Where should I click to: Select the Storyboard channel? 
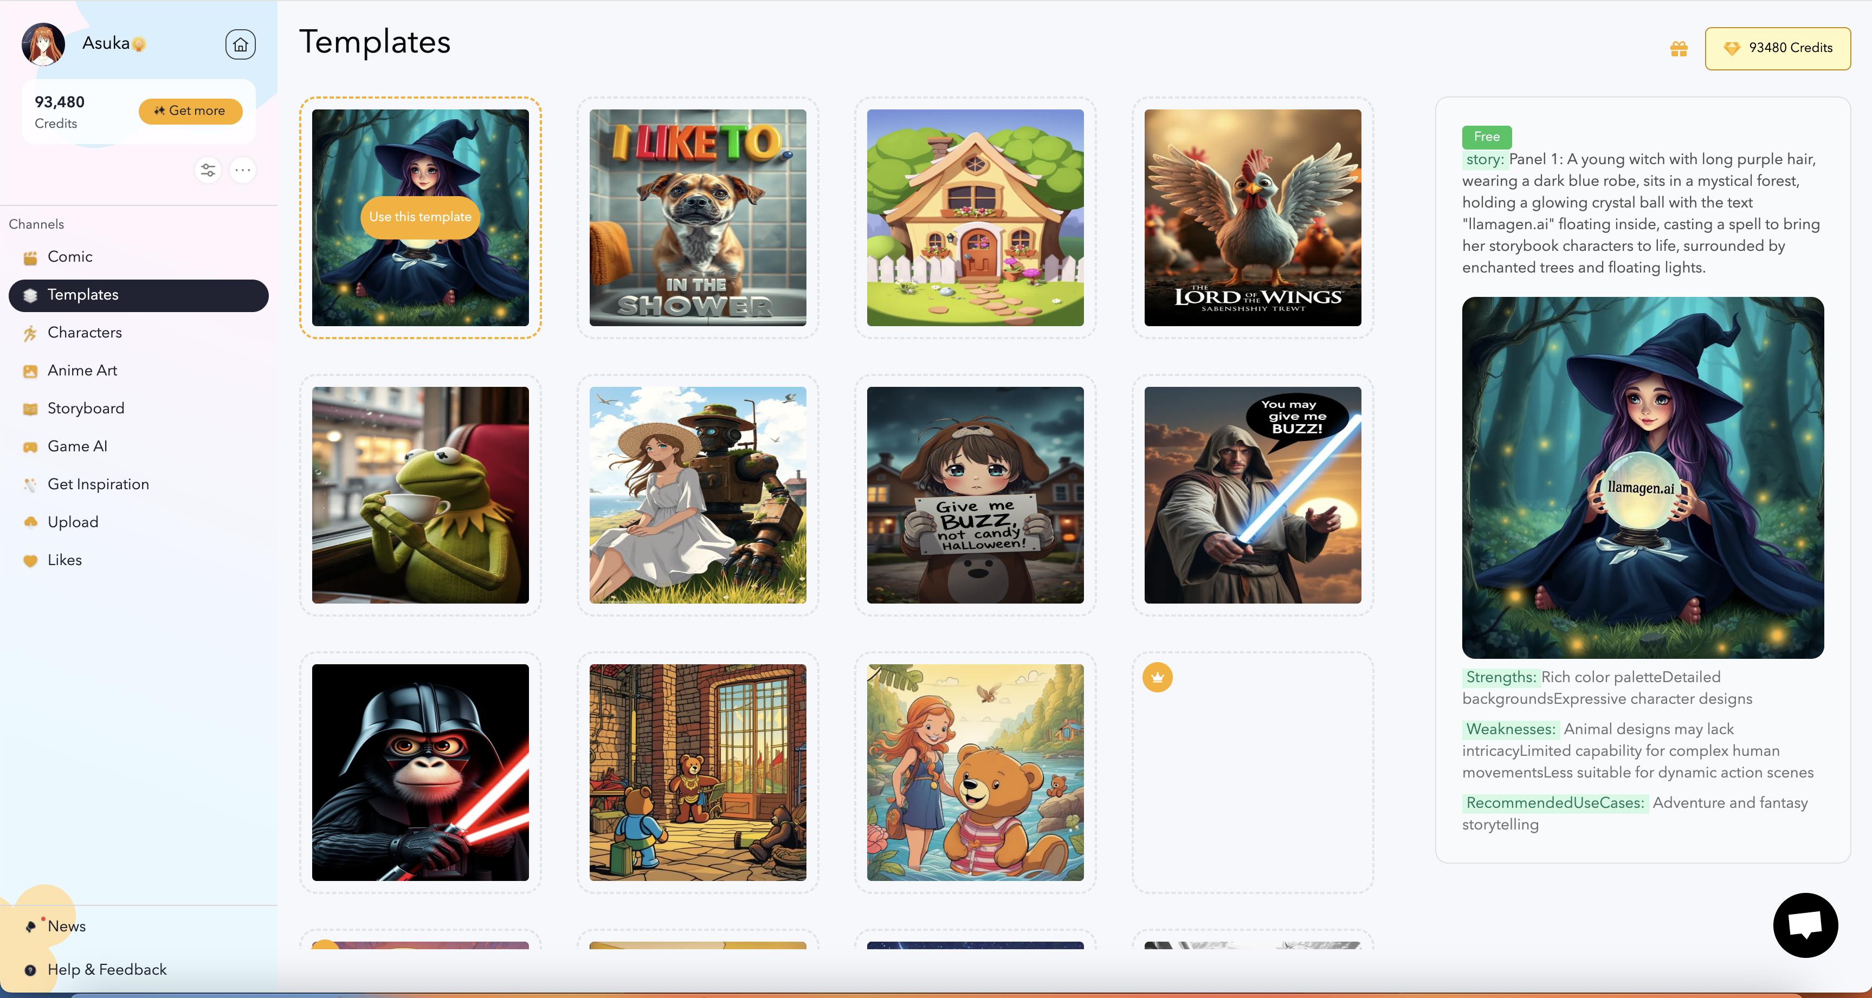(x=86, y=408)
